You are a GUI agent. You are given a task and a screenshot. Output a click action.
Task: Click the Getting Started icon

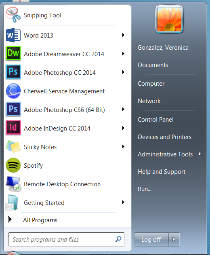pos(12,202)
